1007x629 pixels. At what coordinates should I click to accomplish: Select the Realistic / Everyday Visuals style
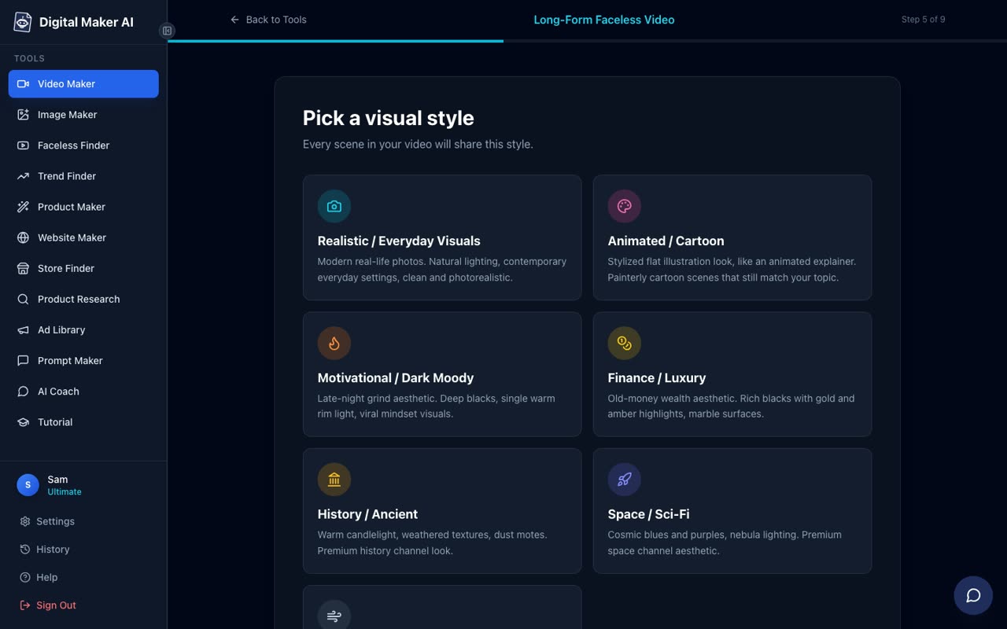442,237
